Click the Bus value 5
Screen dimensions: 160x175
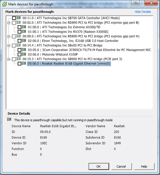point(41,154)
